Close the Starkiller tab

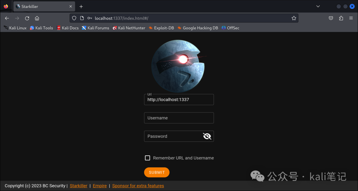[x=71, y=7]
